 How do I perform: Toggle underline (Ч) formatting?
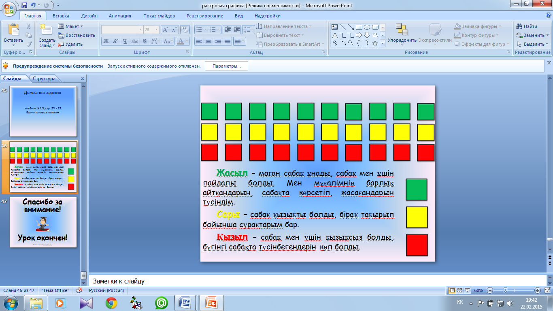click(125, 41)
